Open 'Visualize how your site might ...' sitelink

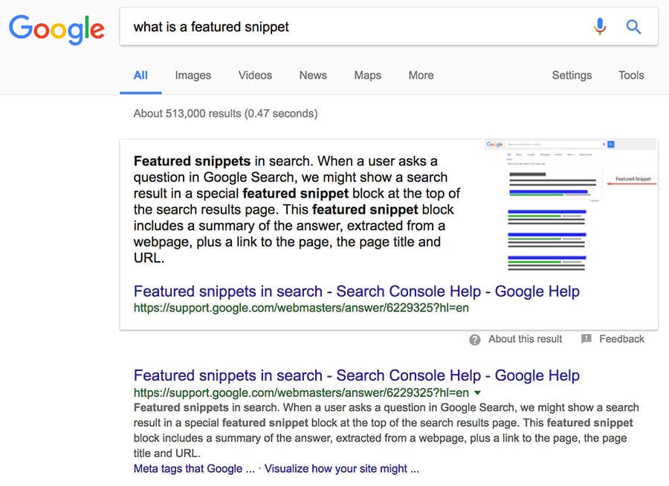click(x=342, y=469)
